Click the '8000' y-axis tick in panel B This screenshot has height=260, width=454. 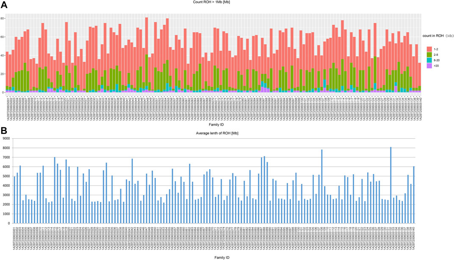tap(7, 148)
